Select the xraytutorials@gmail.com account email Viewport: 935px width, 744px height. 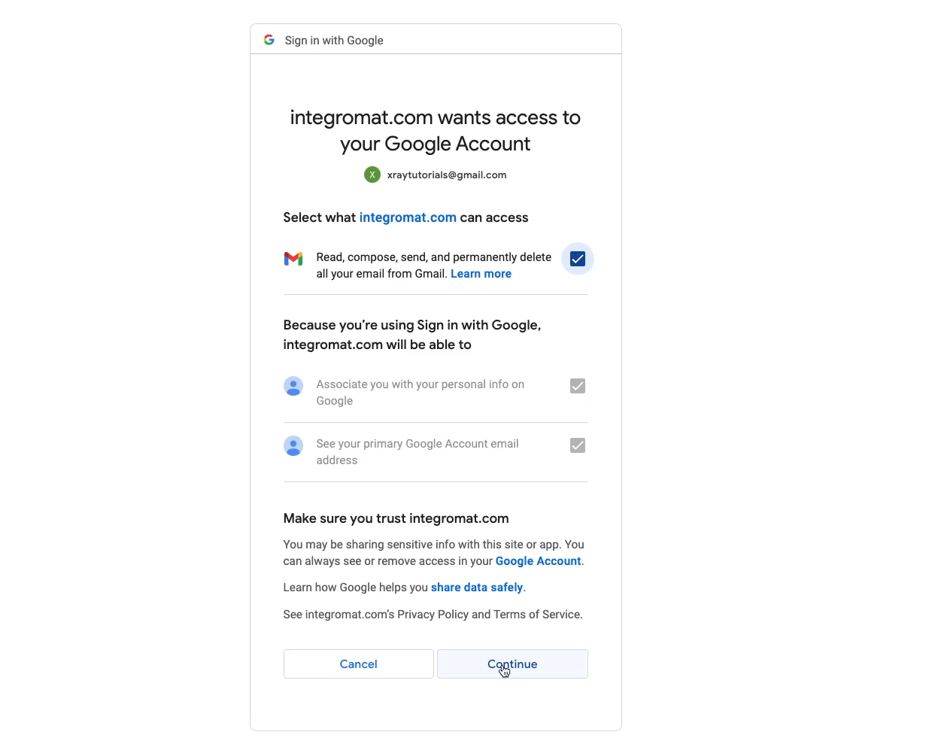(447, 175)
